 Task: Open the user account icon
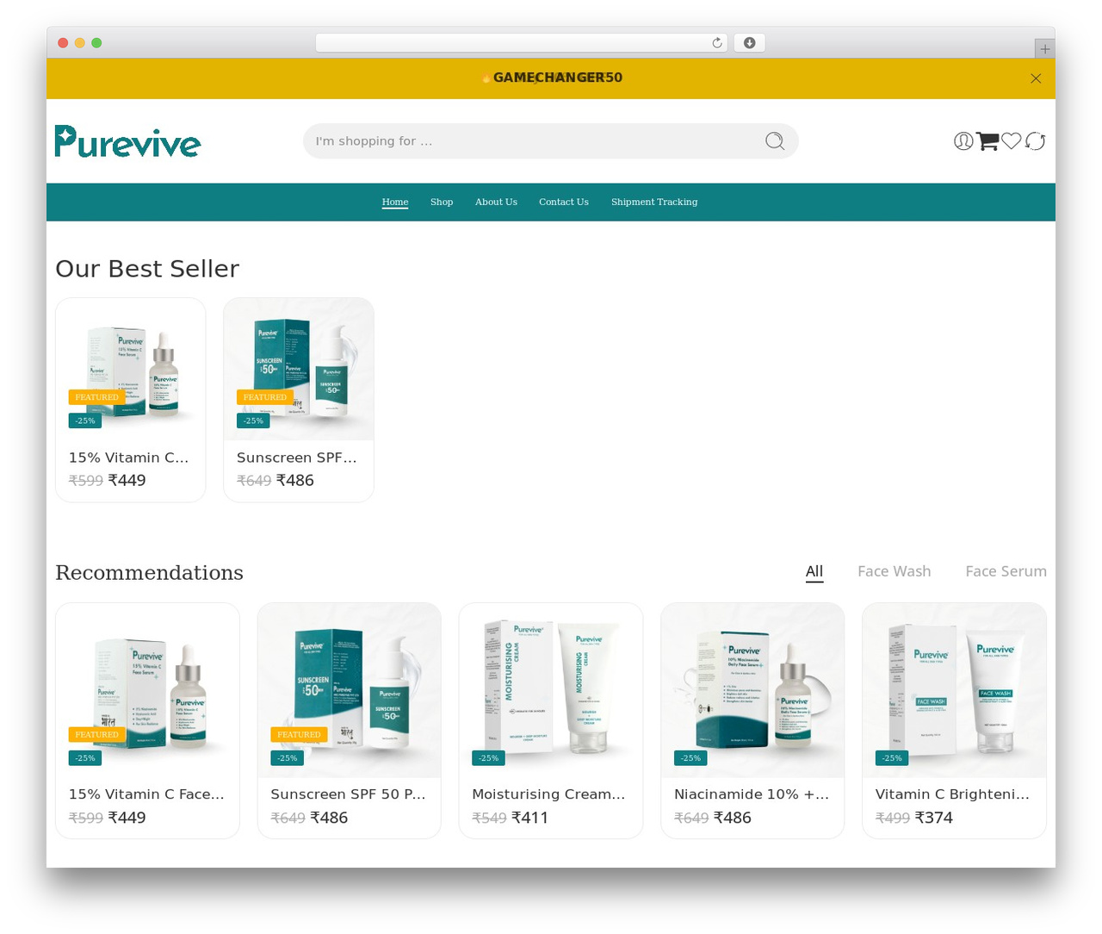pyautogui.click(x=963, y=141)
